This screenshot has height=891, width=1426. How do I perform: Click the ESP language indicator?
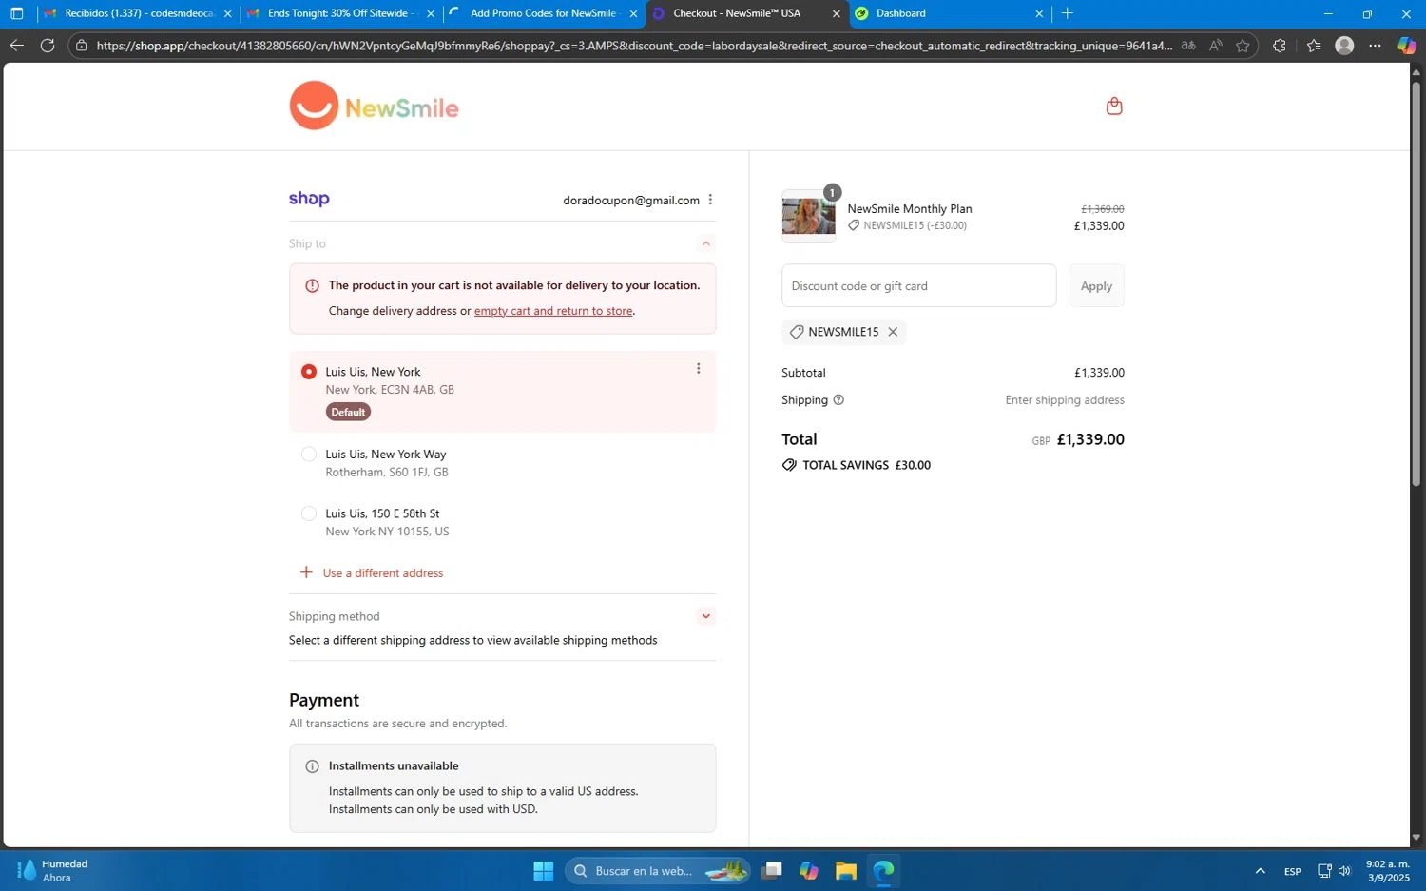tap(1292, 871)
